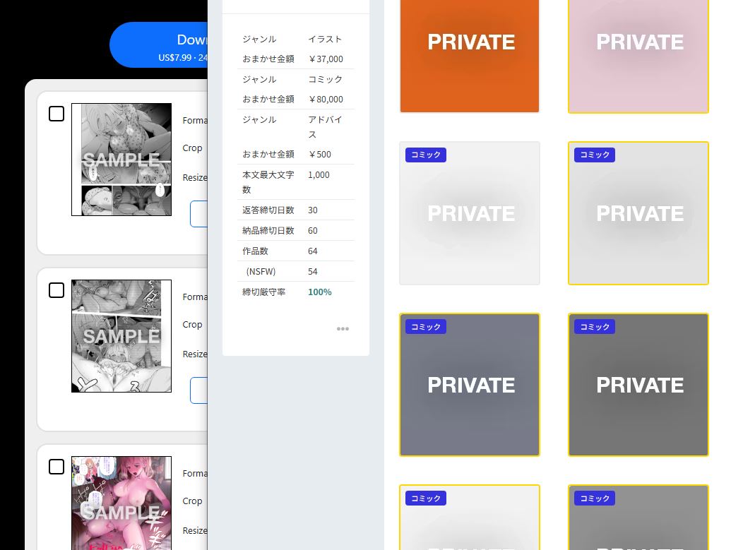The image size is (731, 550).
Task: Click the 54 NSFW count value
Action: (313, 272)
